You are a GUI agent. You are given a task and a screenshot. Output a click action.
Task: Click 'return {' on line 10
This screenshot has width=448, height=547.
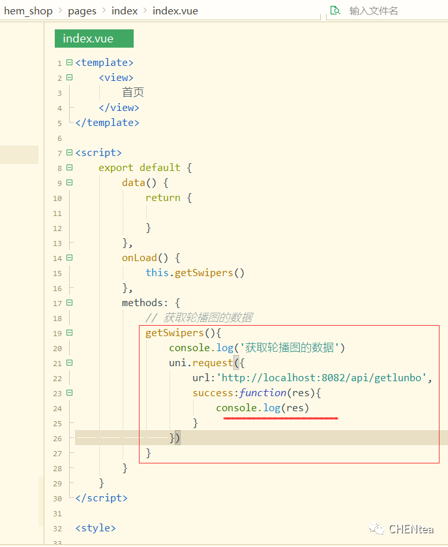point(169,198)
